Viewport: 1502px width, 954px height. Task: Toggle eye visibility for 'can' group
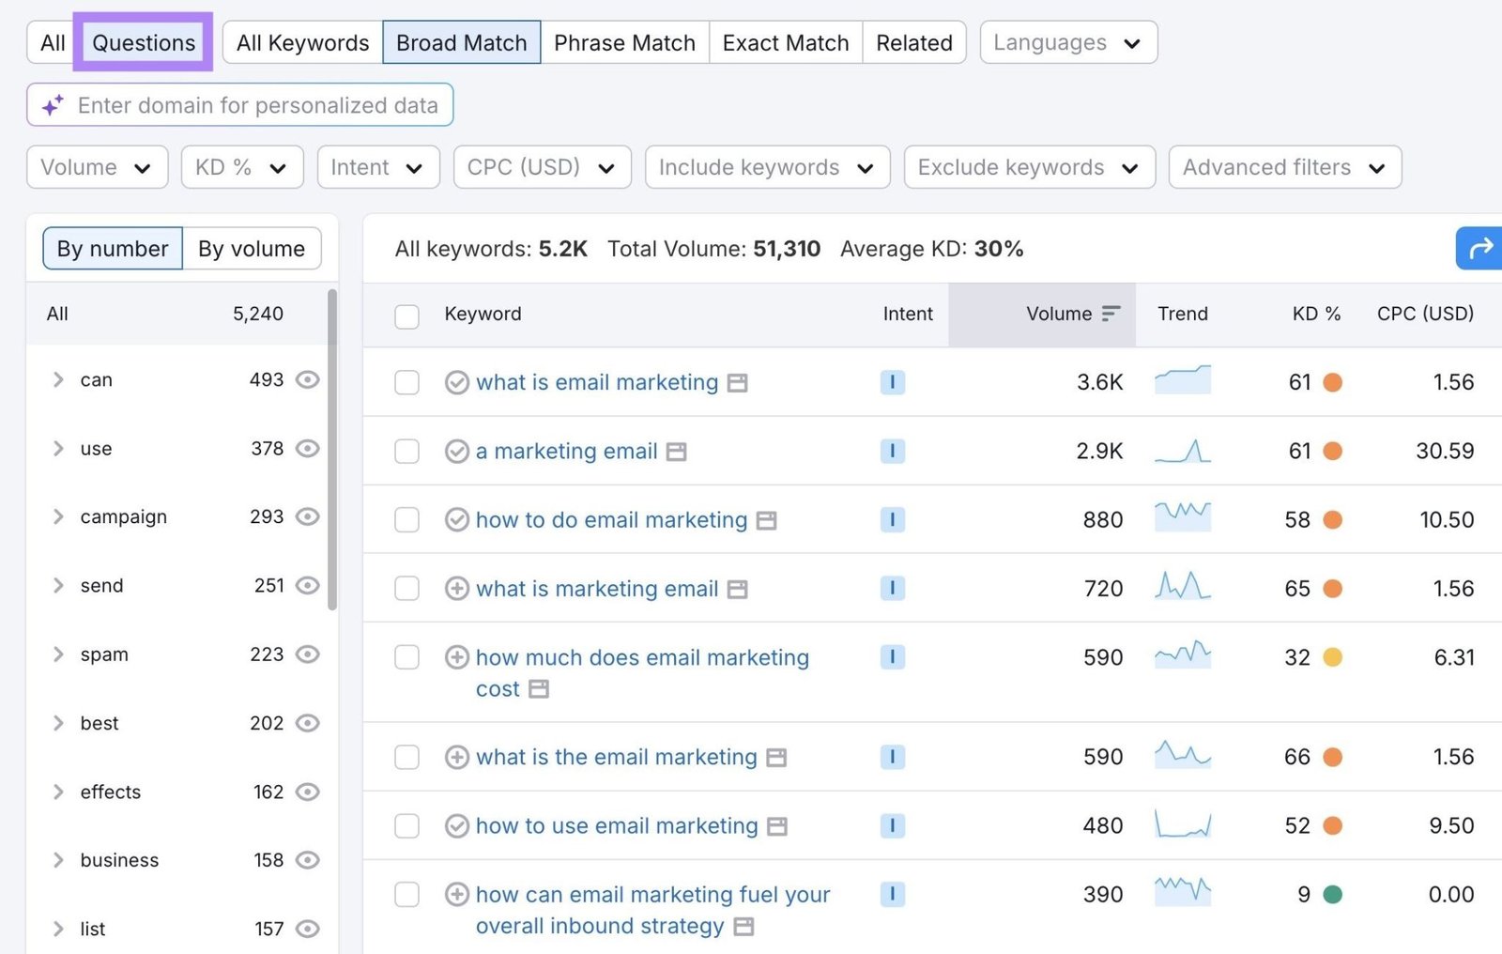[308, 379]
